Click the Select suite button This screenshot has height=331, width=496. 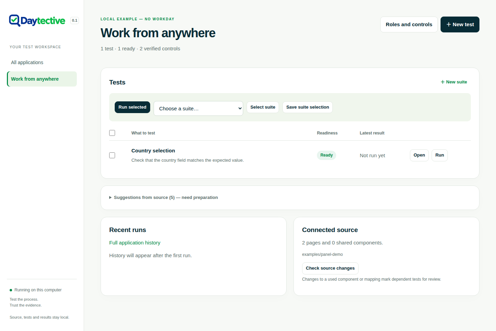coord(263,107)
